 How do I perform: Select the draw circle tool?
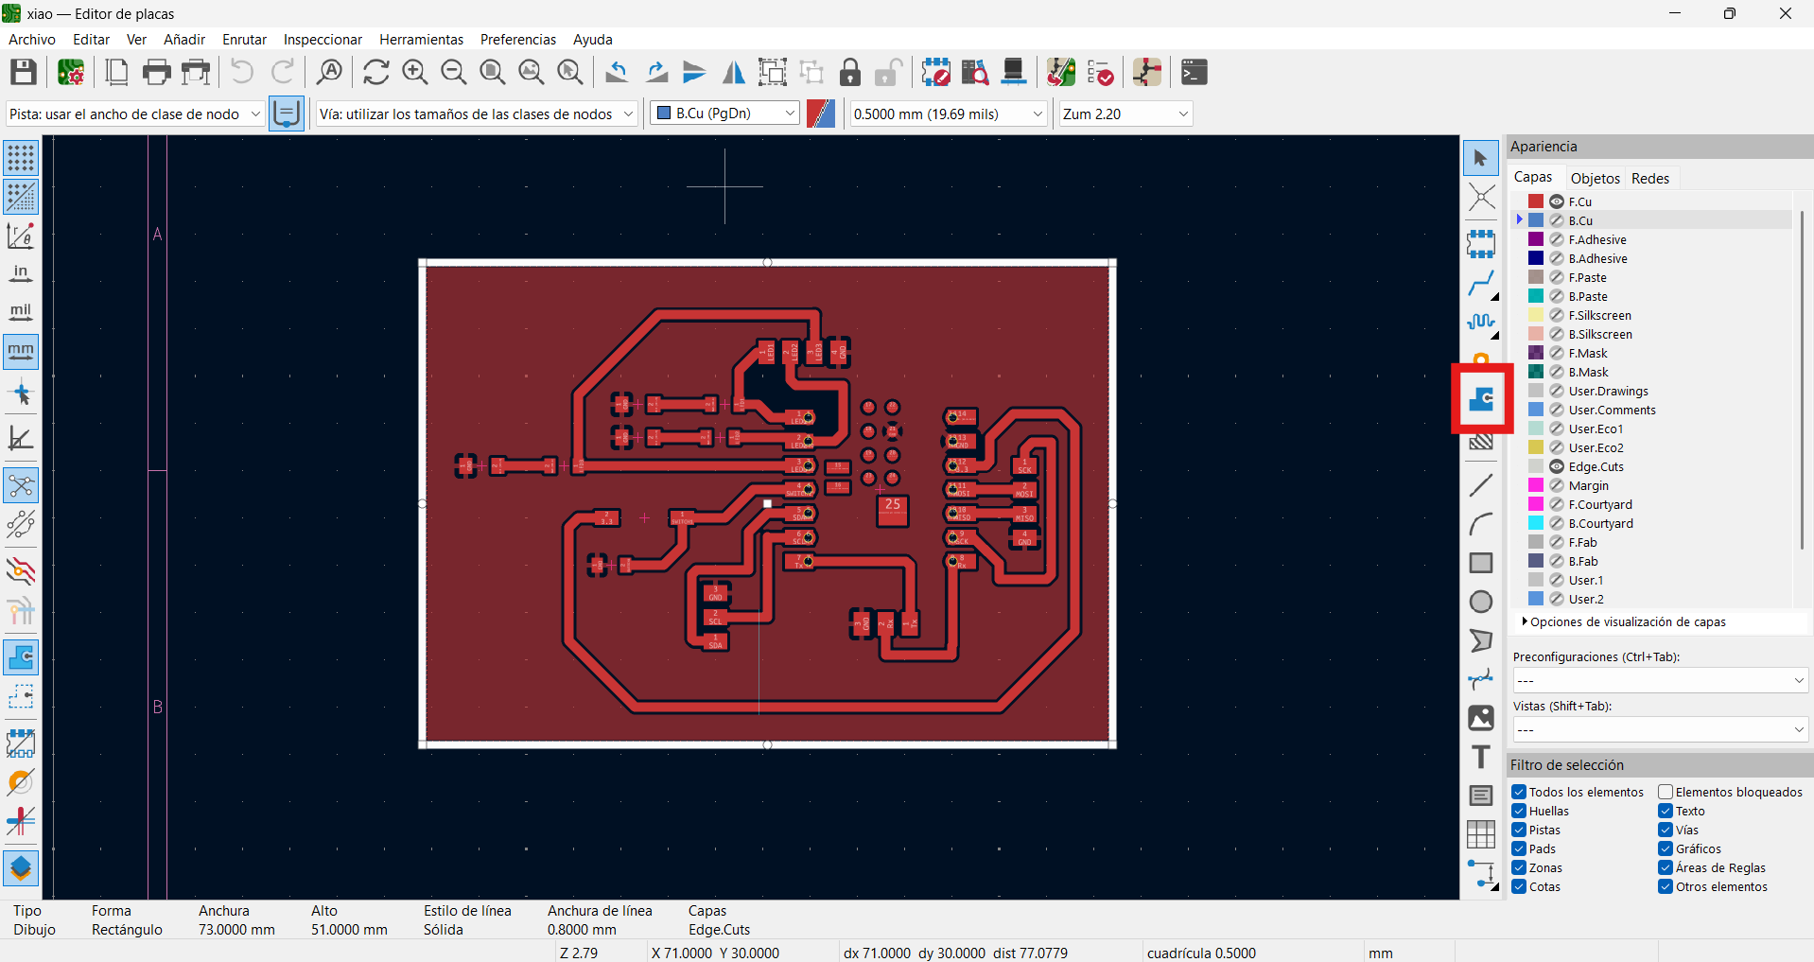[1481, 602]
